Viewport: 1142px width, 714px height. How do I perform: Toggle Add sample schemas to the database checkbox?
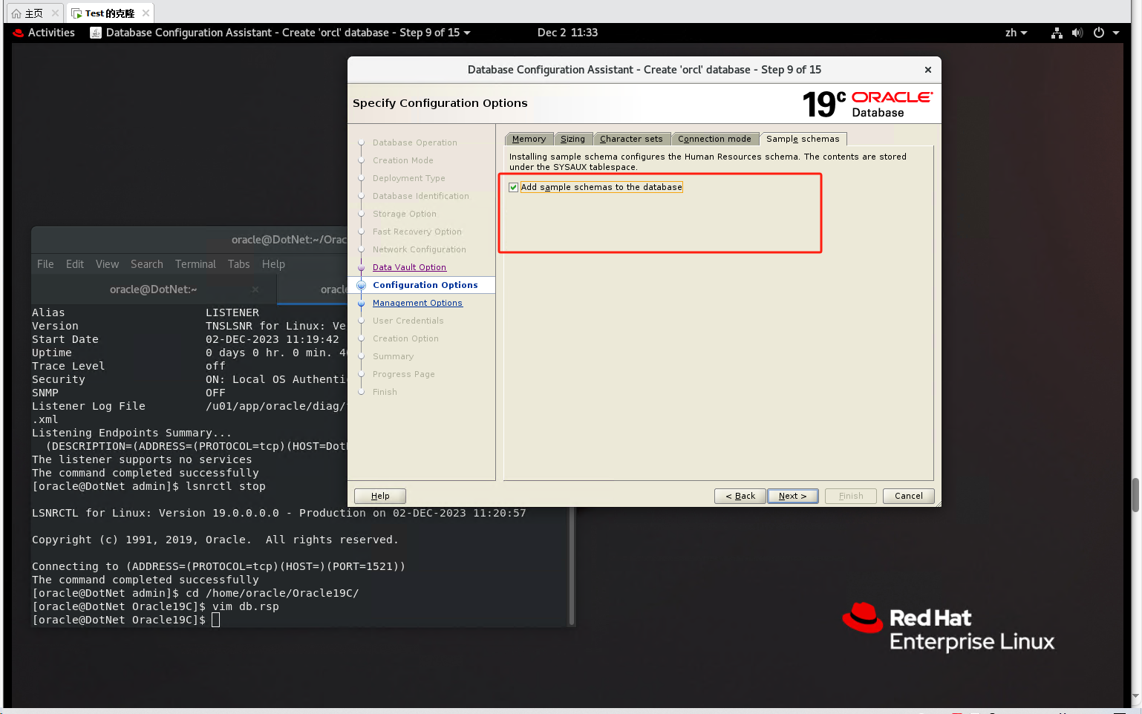(514, 187)
